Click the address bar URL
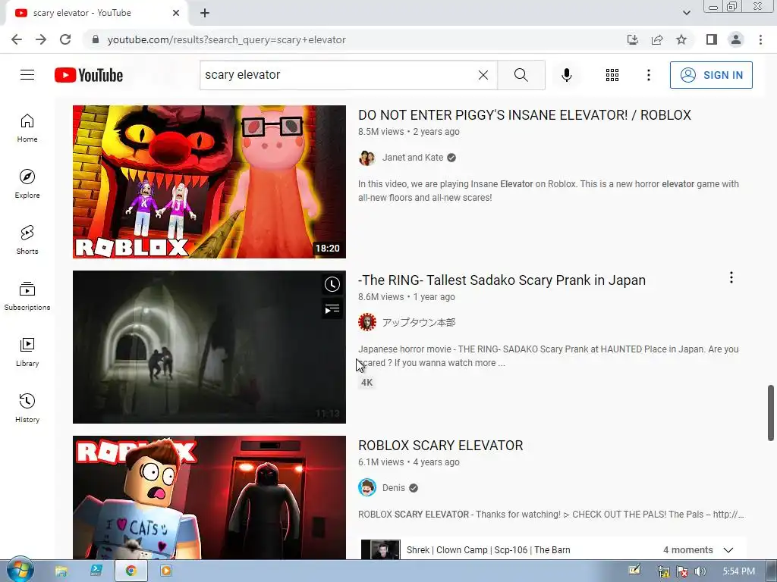This screenshot has width=777, height=582. click(x=226, y=39)
